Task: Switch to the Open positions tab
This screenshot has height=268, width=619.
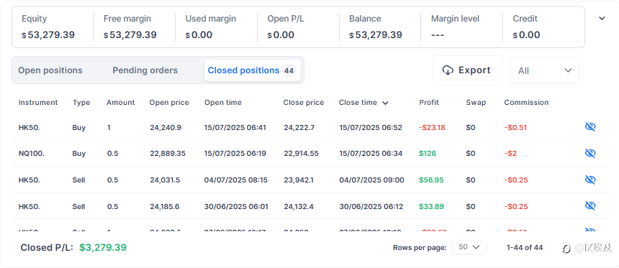Action: [x=50, y=70]
